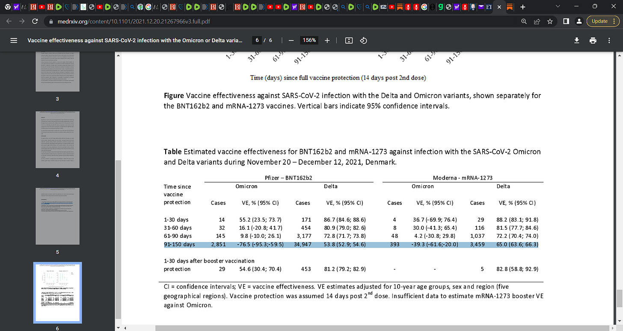Open the PDF sidebar hamburger menu

(14, 40)
